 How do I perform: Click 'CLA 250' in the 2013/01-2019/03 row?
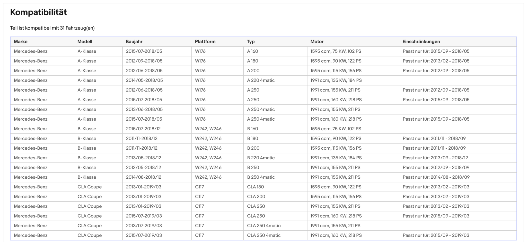click(x=256, y=206)
